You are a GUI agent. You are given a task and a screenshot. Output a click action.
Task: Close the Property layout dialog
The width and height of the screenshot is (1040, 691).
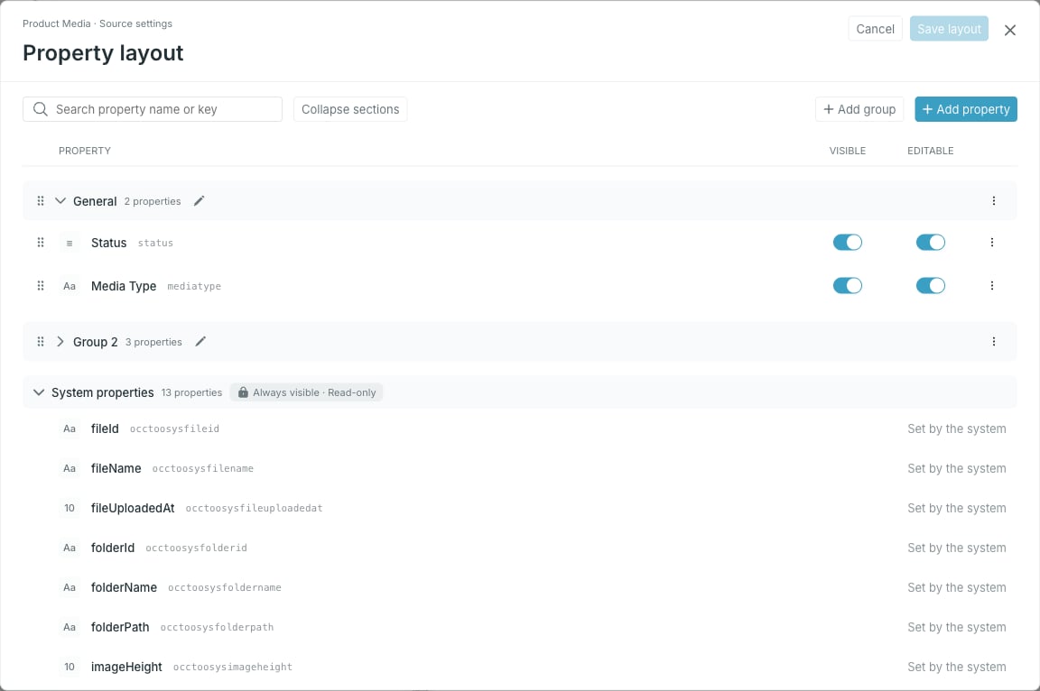1009,30
